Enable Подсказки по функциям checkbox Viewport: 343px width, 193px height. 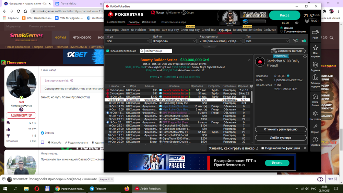tap(263, 148)
